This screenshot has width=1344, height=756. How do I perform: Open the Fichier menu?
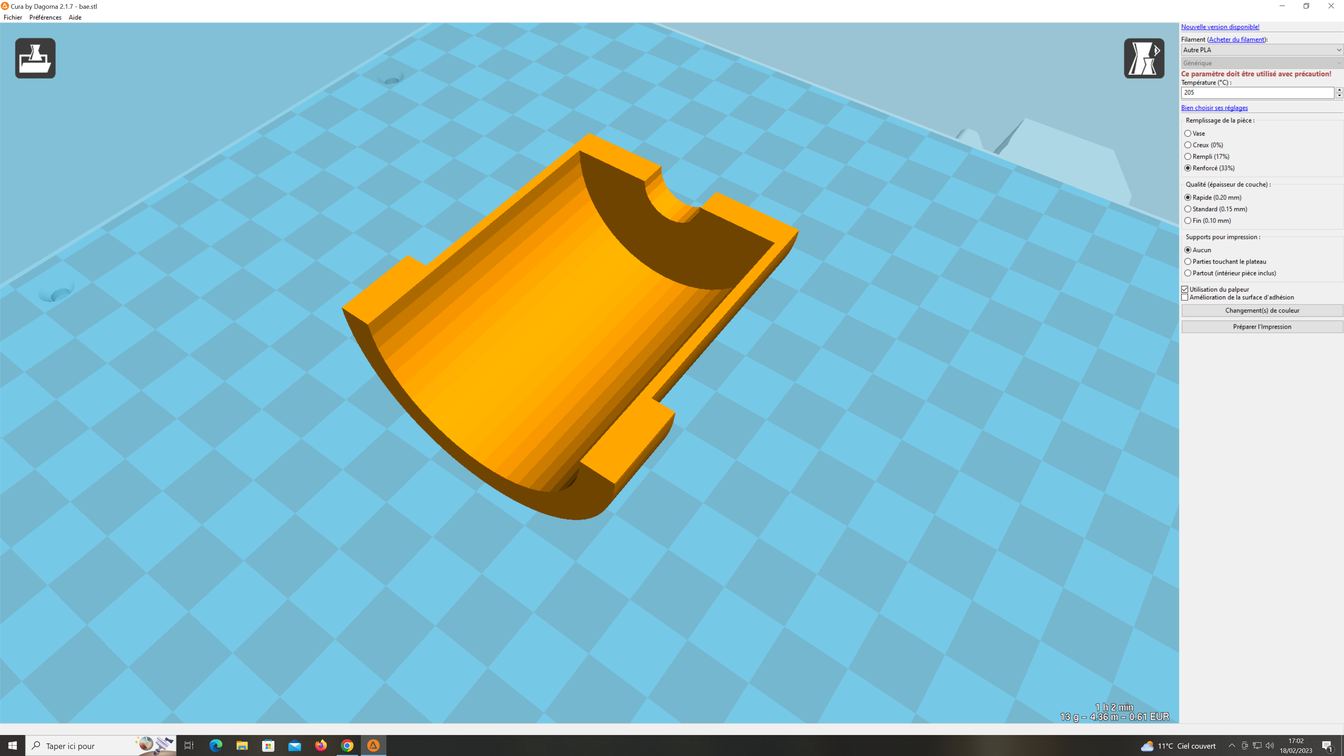tap(13, 17)
